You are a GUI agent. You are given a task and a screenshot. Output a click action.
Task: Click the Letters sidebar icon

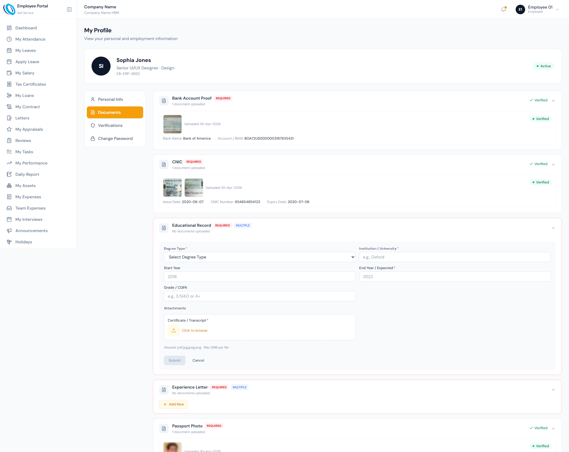pos(9,118)
